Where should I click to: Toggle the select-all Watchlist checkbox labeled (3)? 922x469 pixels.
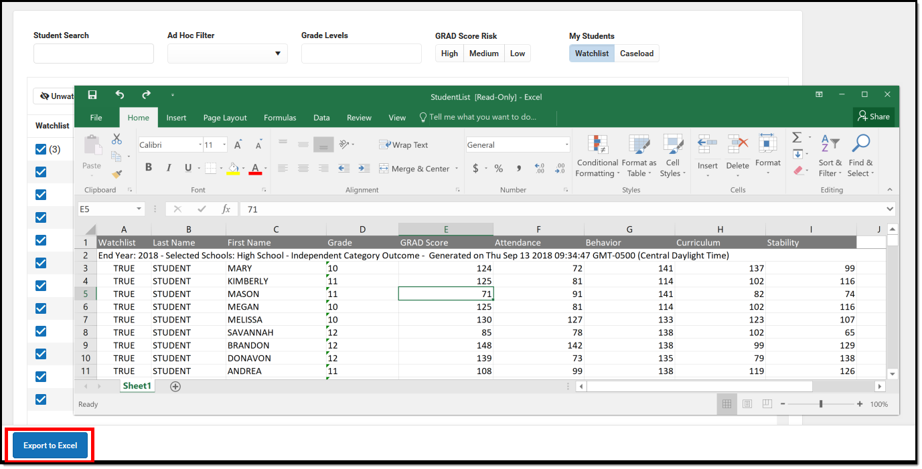[x=41, y=149]
